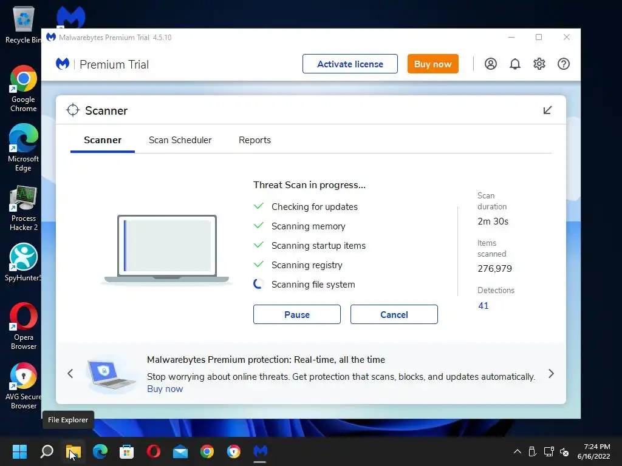This screenshot has width=622, height=466.
Task: Click the promo laptop shield image
Action: pos(111,374)
